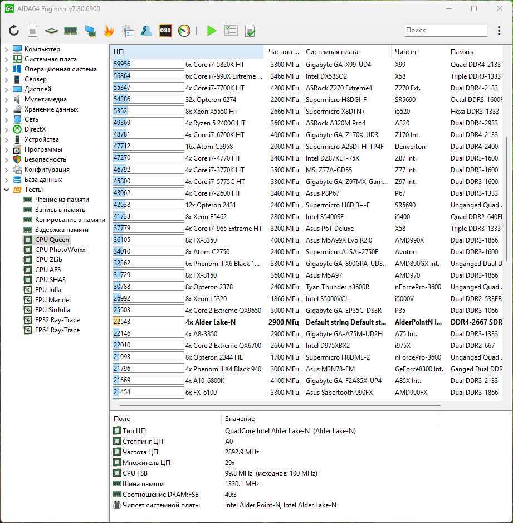Select CPU PhotoWorxx test in sidebar
The width and height of the screenshot is (513, 523).
(60, 250)
